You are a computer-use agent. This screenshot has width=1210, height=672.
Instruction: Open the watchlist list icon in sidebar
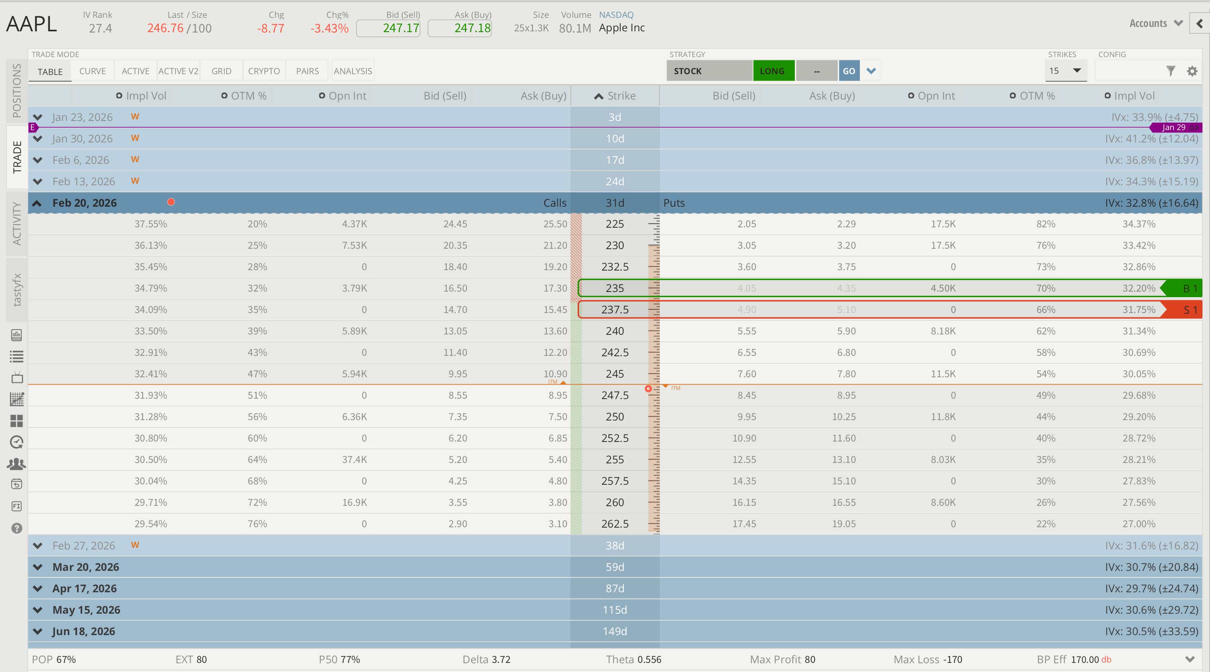(16, 357)
